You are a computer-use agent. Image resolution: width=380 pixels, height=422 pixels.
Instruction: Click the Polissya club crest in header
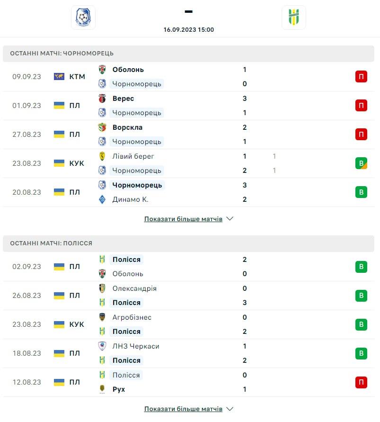[x=293, y=18]
